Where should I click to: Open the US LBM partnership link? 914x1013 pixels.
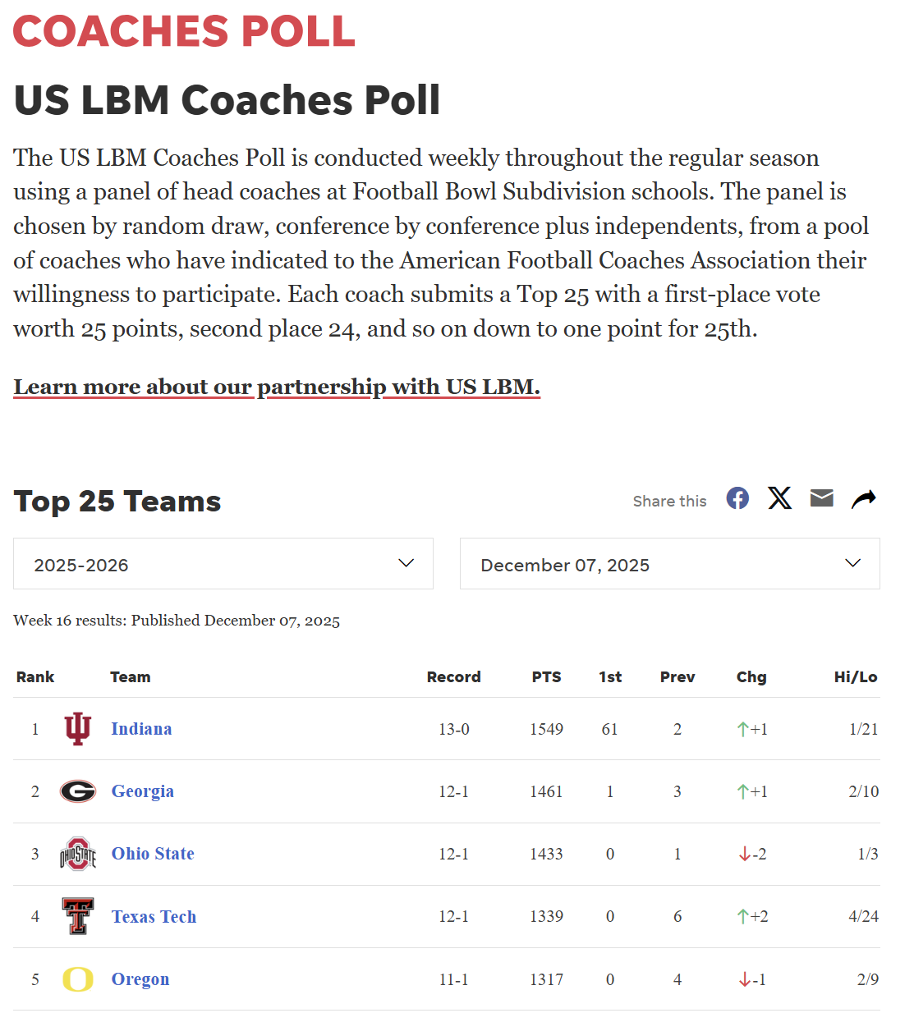(277, 387)
